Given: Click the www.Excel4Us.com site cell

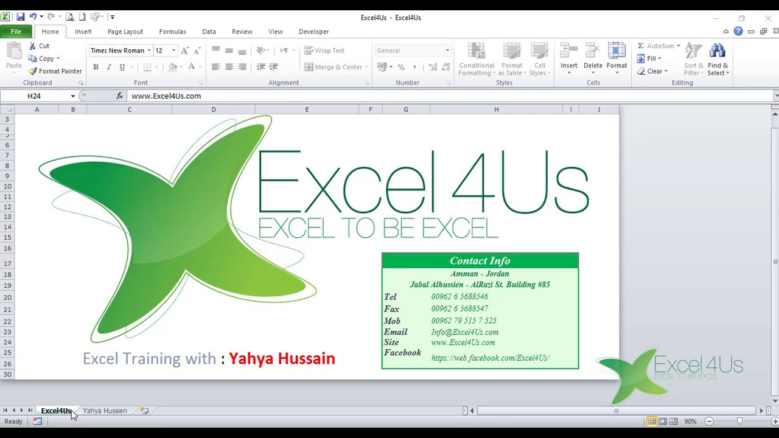Looking at the screenshot, I should (463, 342).
